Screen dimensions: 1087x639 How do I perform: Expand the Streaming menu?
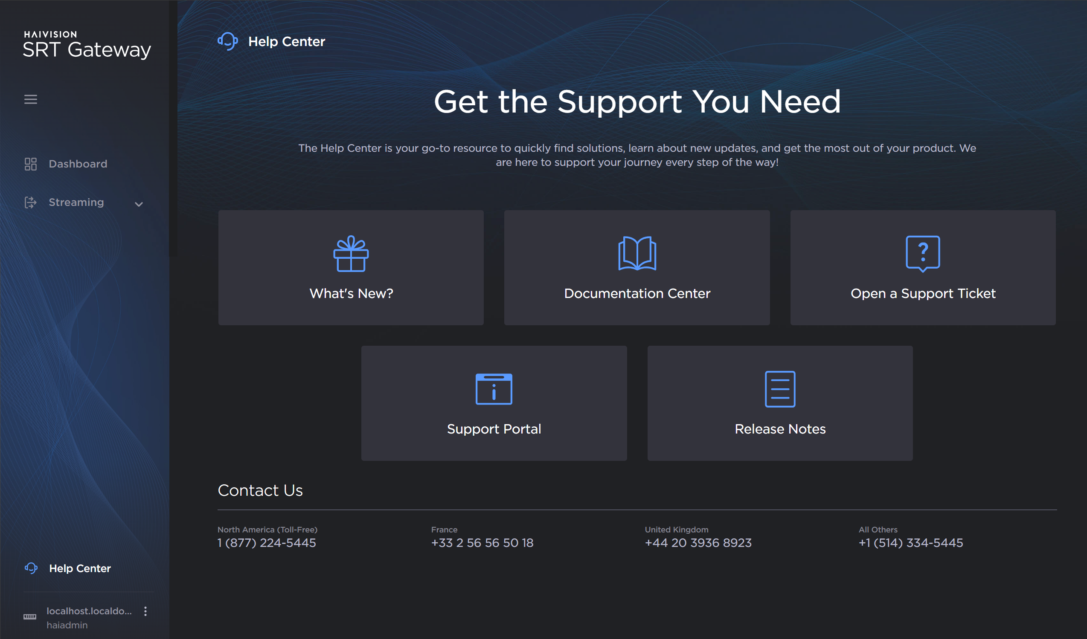point(138,203)
